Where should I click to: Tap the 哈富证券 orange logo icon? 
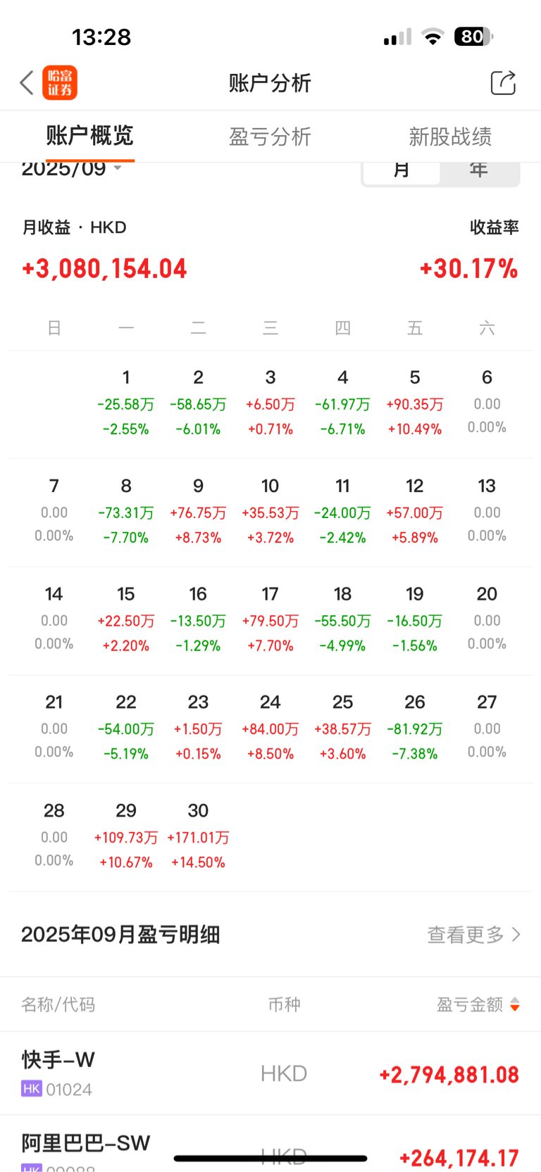click(60, 83)
